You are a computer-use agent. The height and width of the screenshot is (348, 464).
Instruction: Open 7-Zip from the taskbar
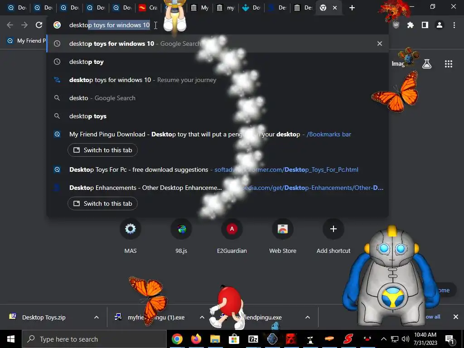click(253, 339)
